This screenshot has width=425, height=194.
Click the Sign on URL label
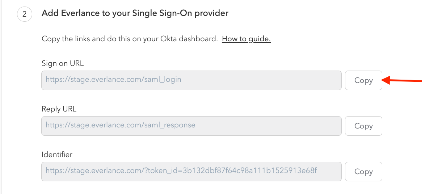coord(63,63)
